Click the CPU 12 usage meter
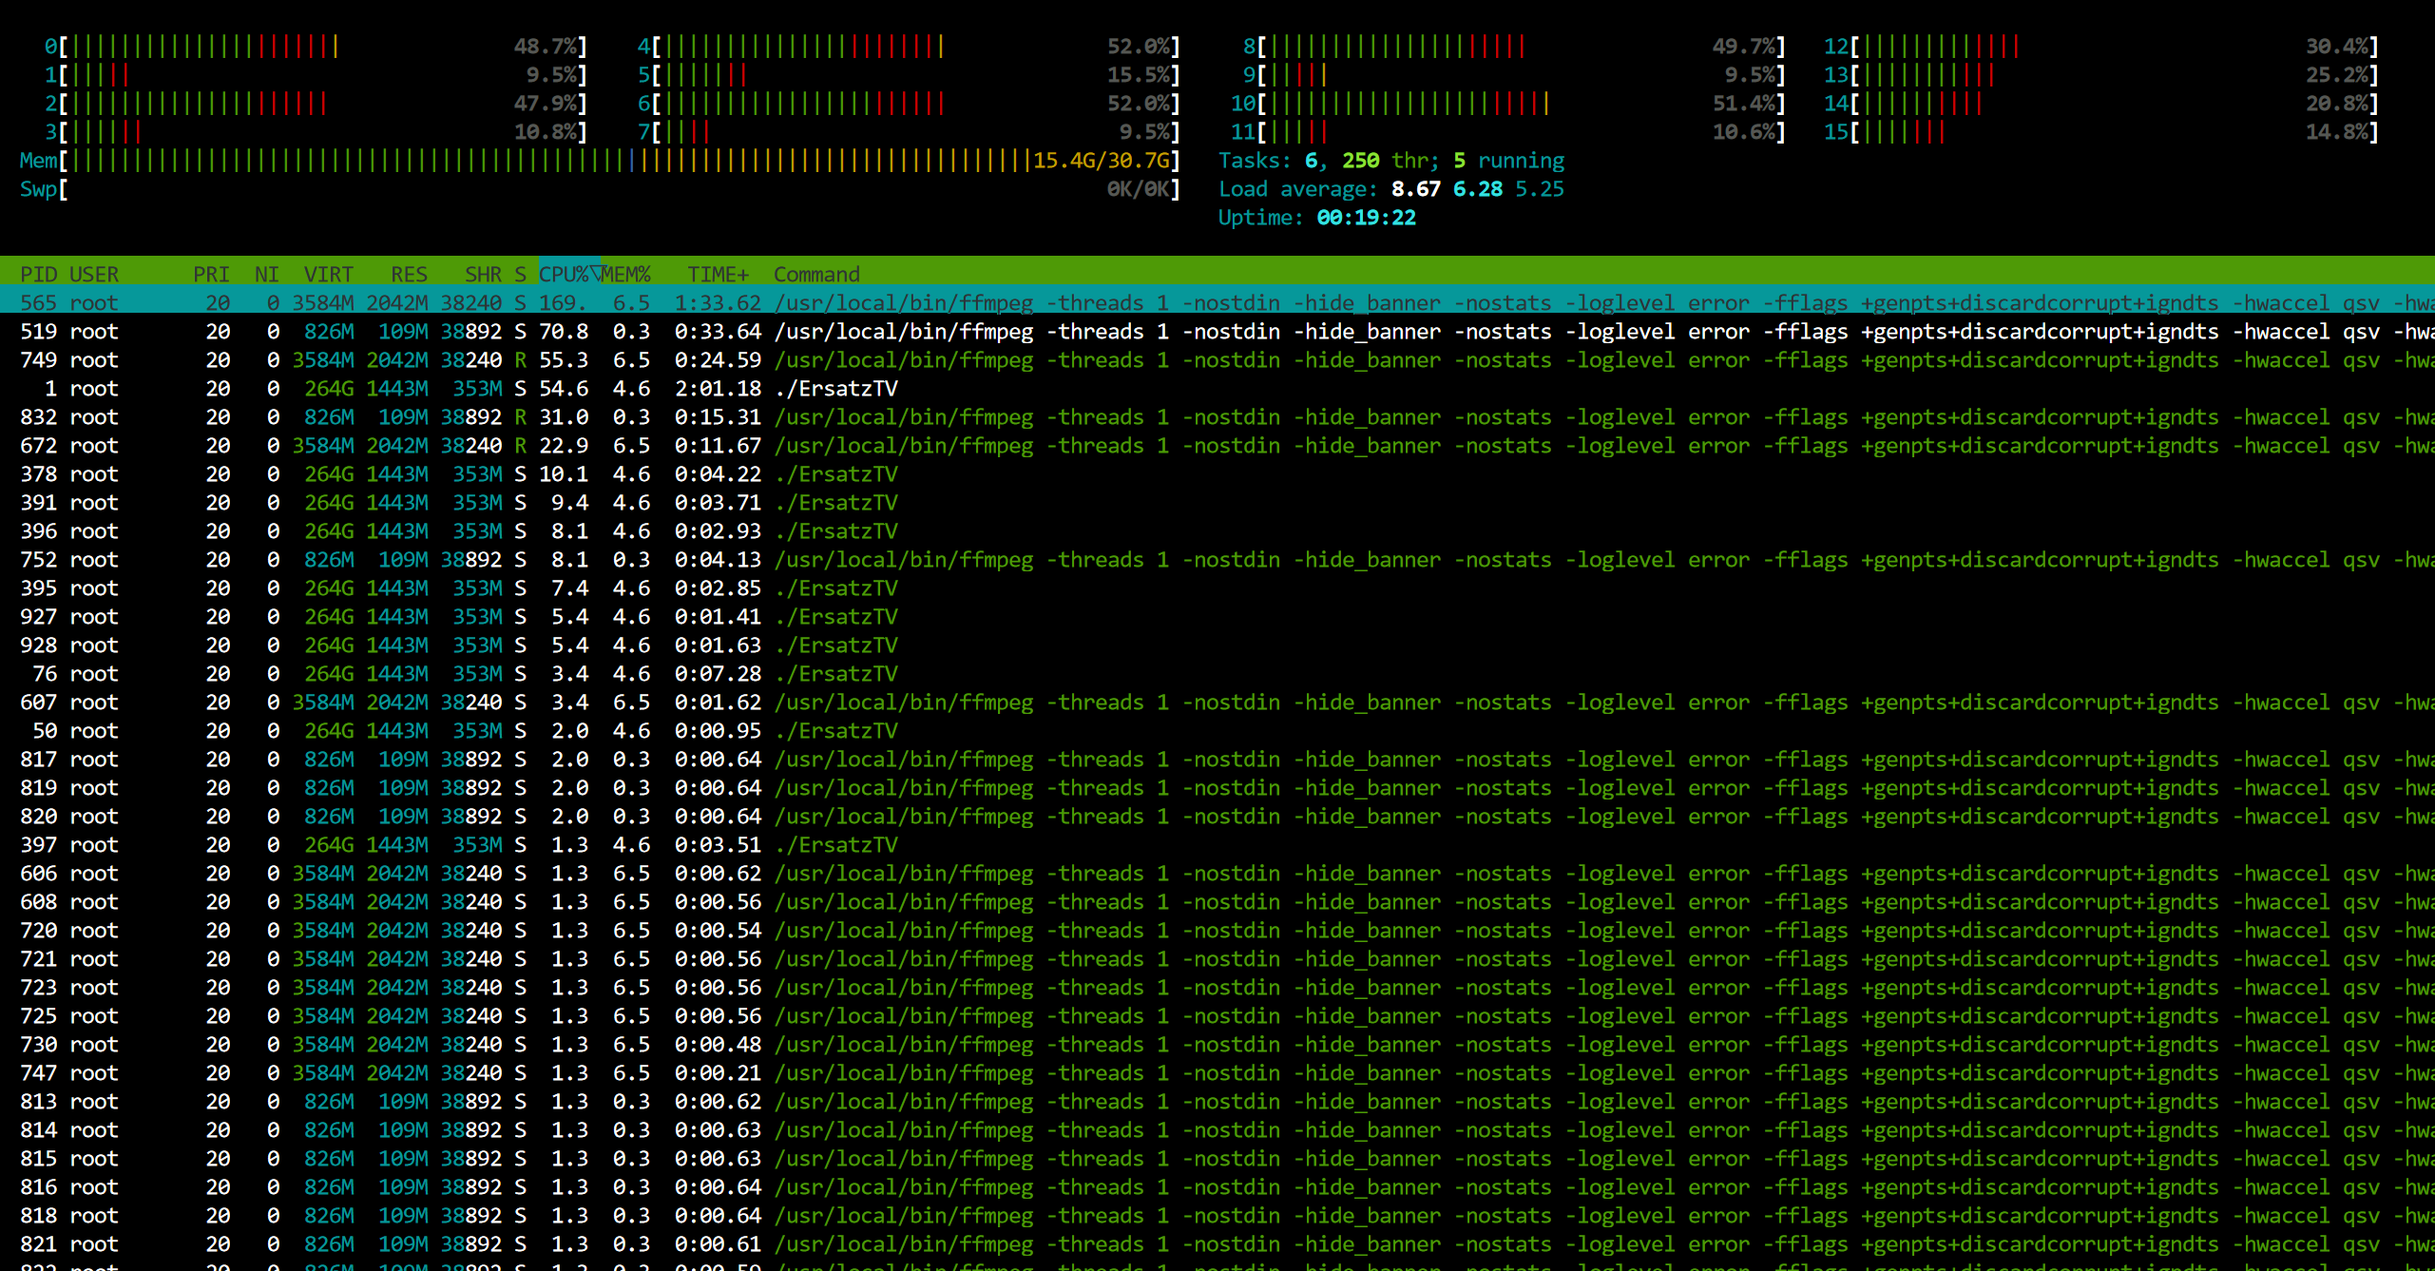Image resolution: width=2435 pixels, height=1271 pixels. (2101, 47)
